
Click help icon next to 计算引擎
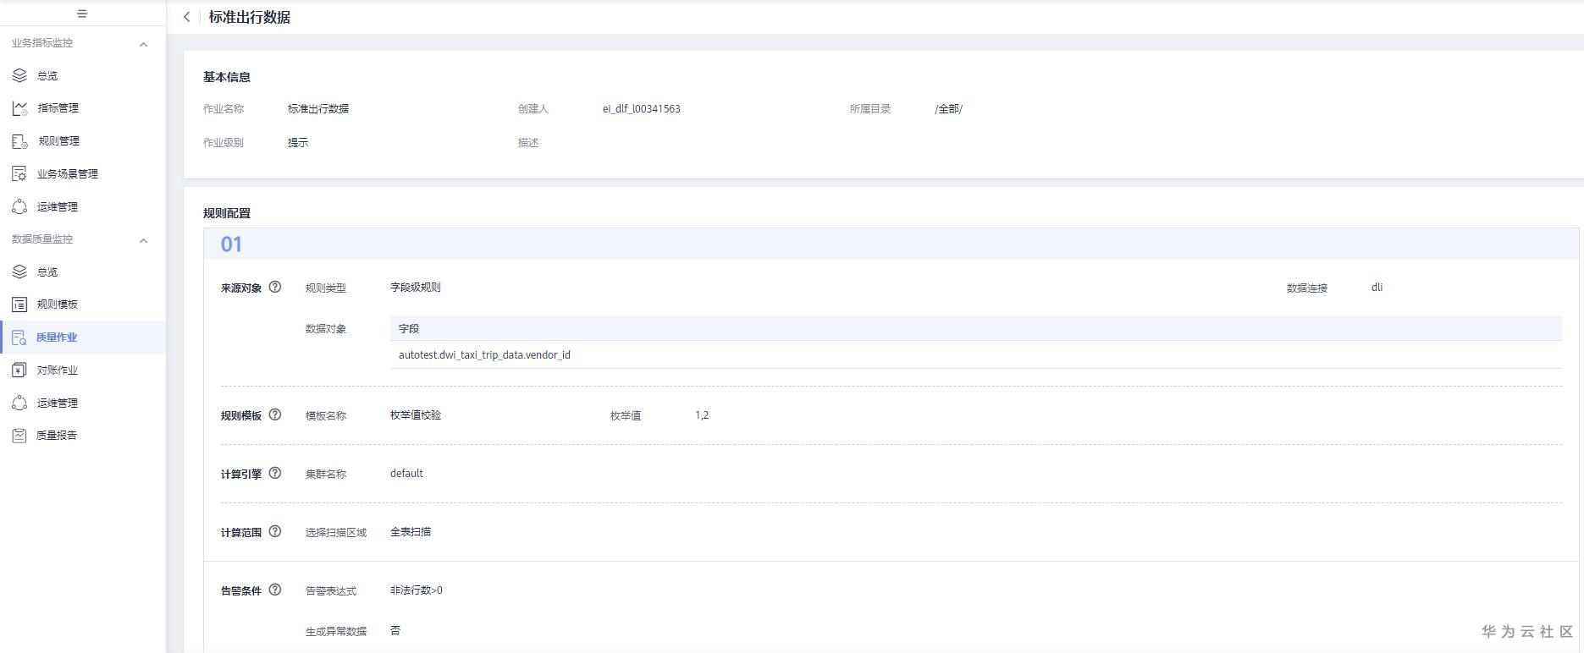[x=275, y=473]
